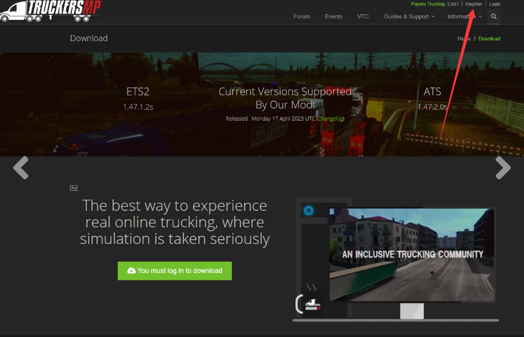This screenshot has width=524, height=337.
Task: Click the Login link
Action: click(x=495, y=4)
